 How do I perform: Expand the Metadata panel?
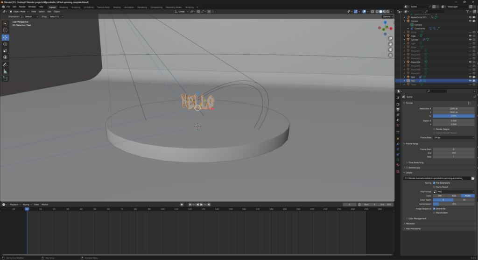click(410, 224)
